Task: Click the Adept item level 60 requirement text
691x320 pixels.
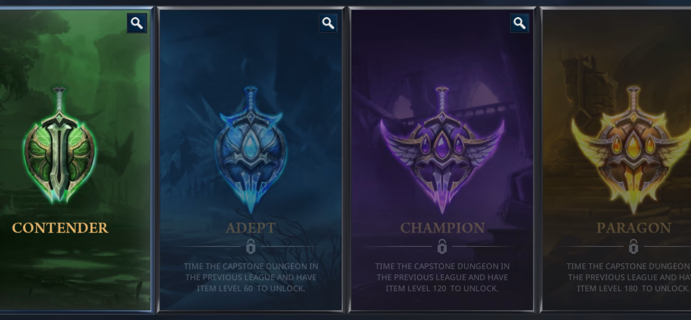Action: [251, 277]
